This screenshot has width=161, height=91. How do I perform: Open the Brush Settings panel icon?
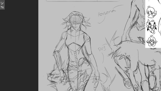[x=2, y=3]
